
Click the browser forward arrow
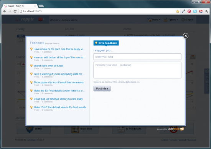(10, 11)
